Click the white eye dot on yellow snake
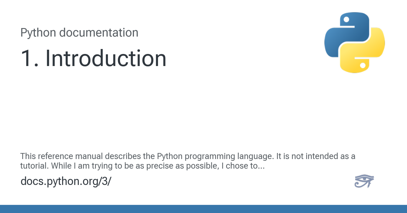The width and height of the screenshot is (407, 213). click(x=363, y=66)
